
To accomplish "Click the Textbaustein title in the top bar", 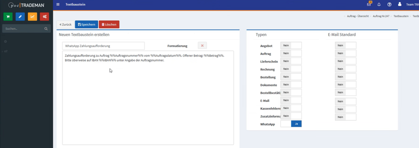I will point(75,4).
